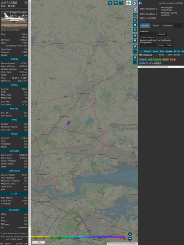The width and height of the screenshot is (184, 245).
Task: Click the settings gear icon on map
Action: pyautogui.click(x=135, y=15)
